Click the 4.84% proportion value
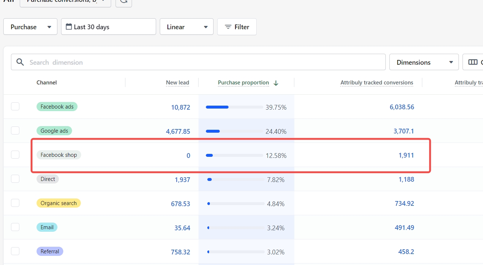 (x=276, y=204)
